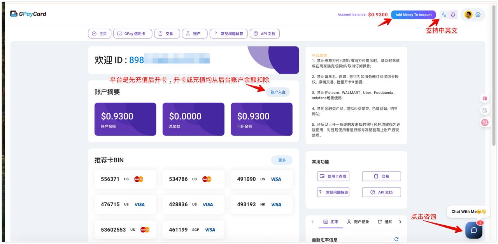Click the language translate icon
Screen dimensions: 498x244
pyautogui.click(x=444, y=15)
